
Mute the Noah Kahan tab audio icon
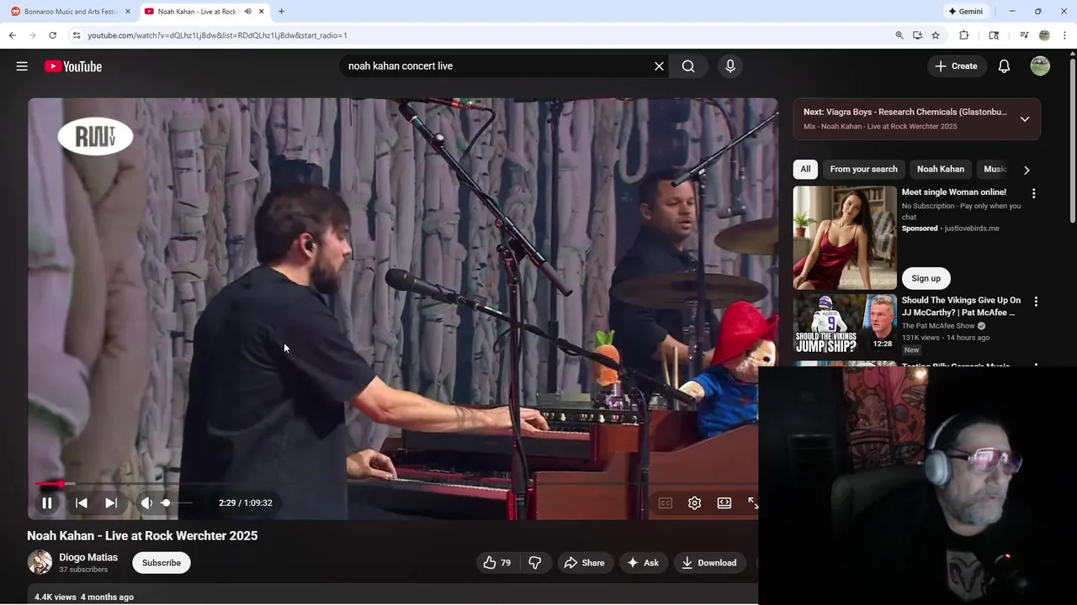(247, 12)
